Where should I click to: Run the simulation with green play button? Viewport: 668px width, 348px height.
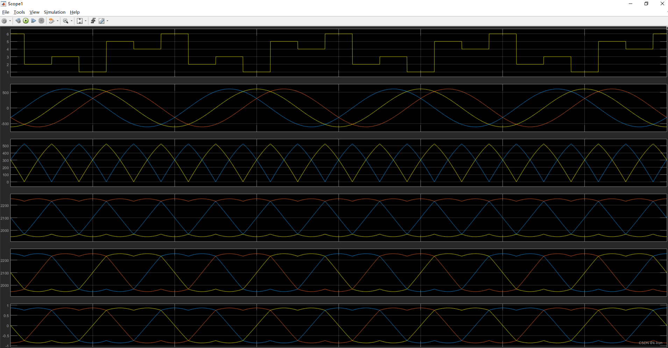[x=26, y=21]
